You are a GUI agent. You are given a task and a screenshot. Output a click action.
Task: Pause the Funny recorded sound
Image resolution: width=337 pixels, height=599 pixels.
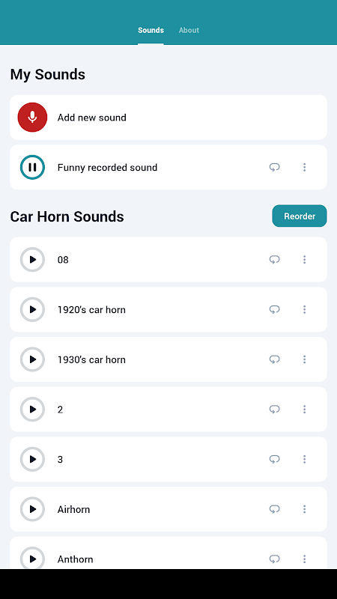click(32, 167)
